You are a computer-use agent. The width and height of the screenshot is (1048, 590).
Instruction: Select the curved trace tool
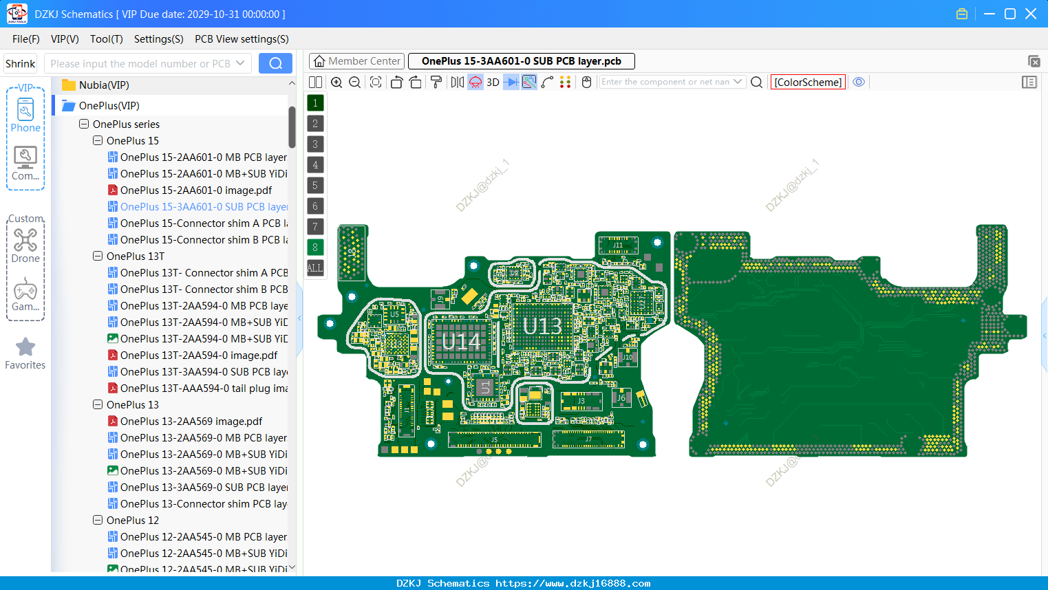[x=547, y=82]
